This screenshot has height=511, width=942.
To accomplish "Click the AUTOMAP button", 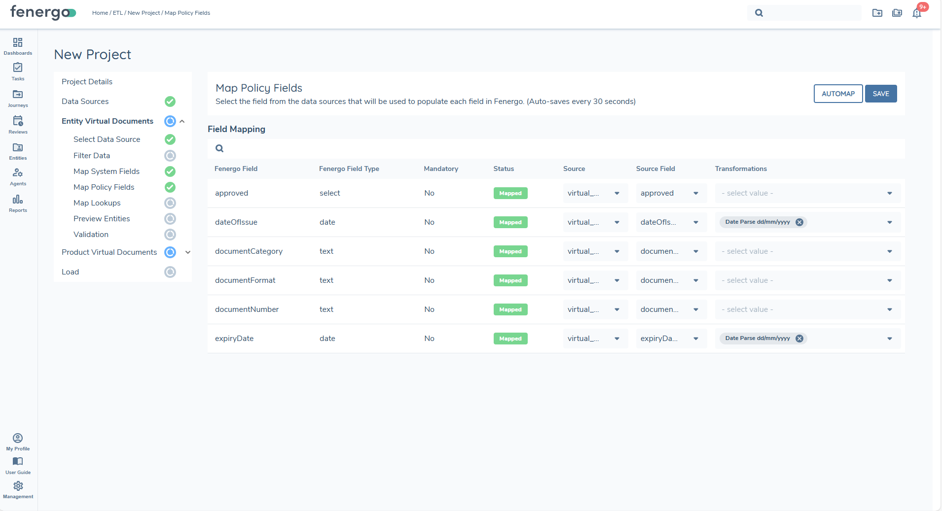I will click(838, 94).
